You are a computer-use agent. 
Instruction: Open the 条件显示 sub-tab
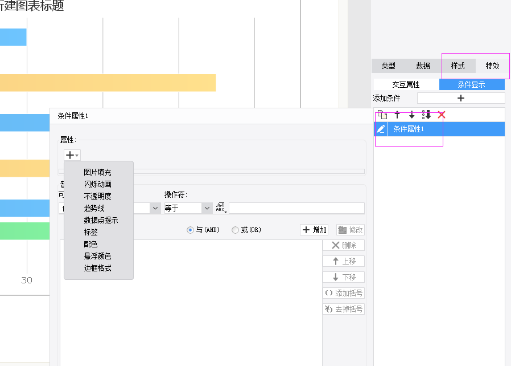tap(472, 84)
